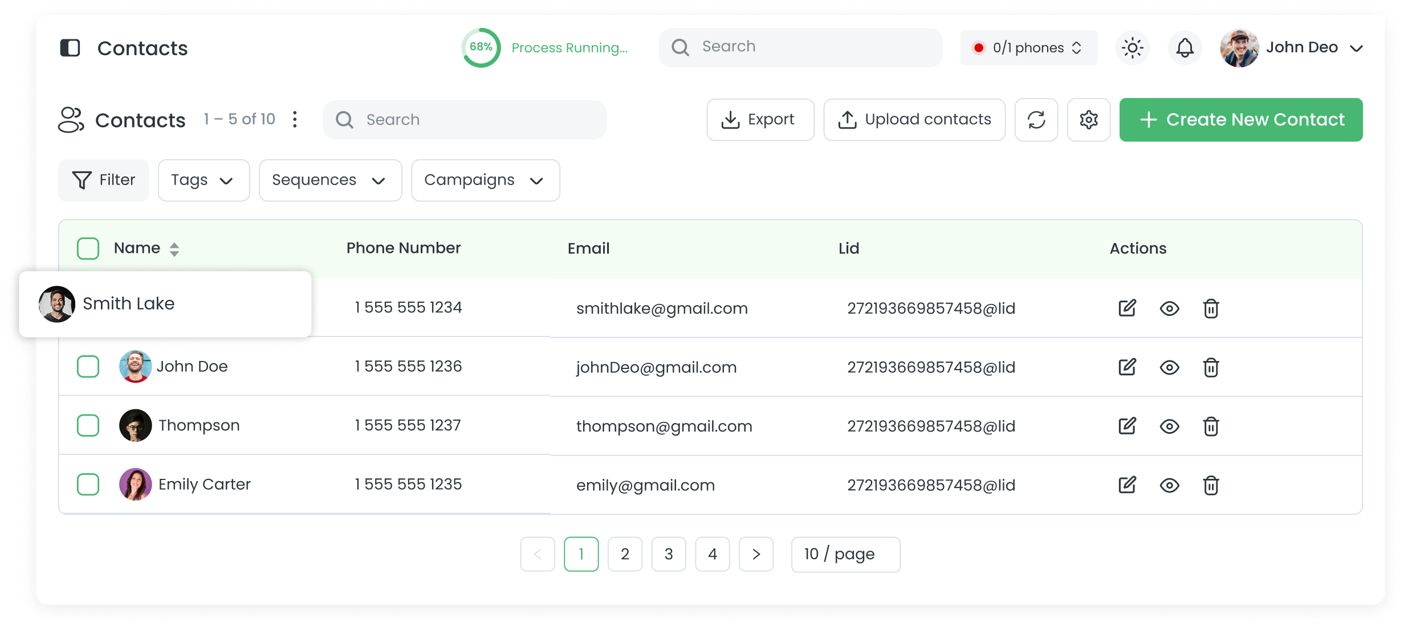
Task: Edit the Thompson contact
Action: [x=1127, y=426]
